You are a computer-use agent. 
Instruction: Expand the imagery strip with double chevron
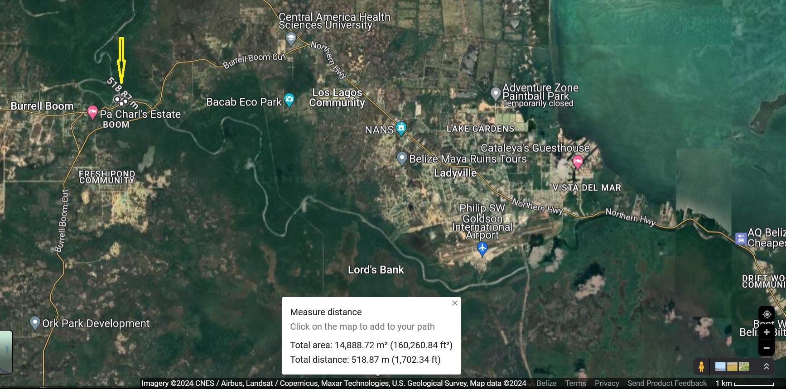(767, 366)
